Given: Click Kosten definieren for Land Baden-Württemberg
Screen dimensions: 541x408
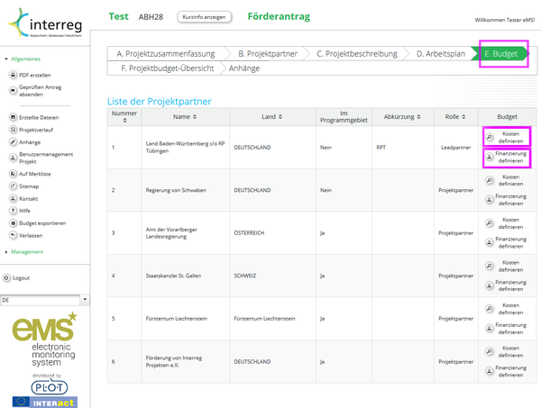Looking at the screenshot, I should click(x=506, y=138).
